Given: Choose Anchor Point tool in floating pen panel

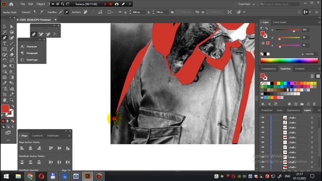Looking at the screenshot, I should tap(55, 34).
